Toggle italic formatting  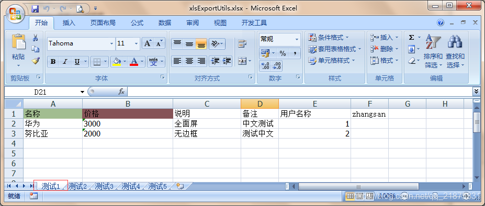(65, 62)
